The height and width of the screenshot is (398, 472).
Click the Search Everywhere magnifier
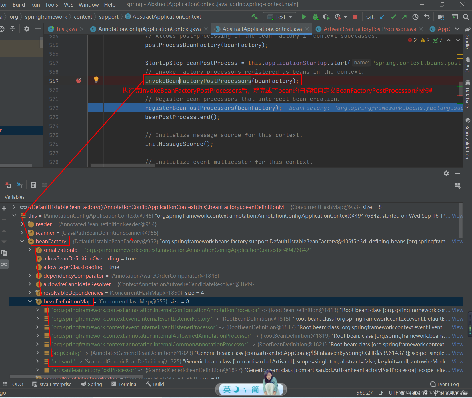point(466,17)
